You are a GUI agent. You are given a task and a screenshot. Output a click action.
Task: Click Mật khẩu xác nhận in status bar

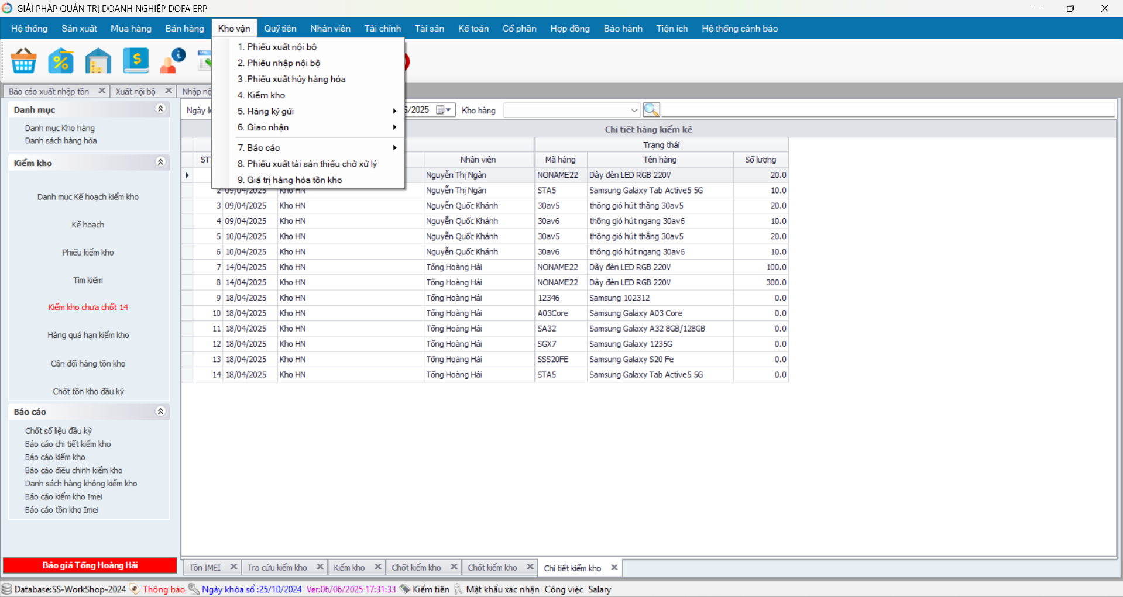pyautogui.click(x=502, y=589)
